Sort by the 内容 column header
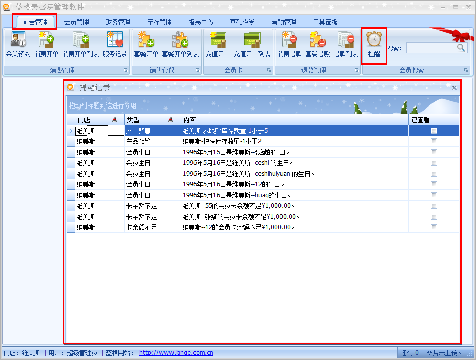 tap(295, 120)
